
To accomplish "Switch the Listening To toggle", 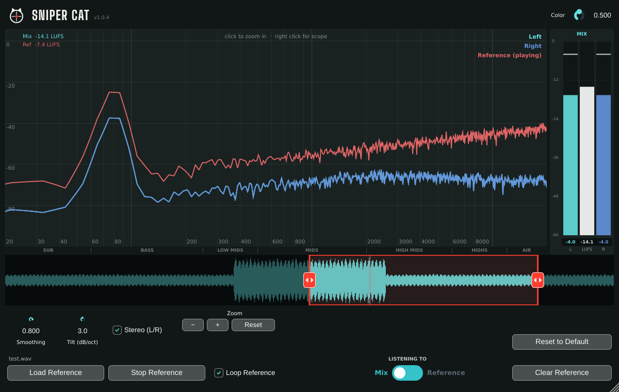I will point(407,373).
